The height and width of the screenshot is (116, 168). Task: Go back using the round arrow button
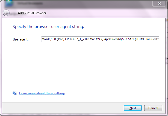click(x=6, y=13)
